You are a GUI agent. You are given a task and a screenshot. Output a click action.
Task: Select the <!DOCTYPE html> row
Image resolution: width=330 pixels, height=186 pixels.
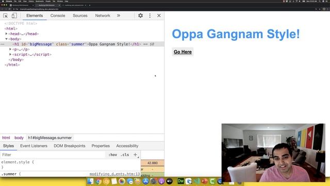[21, 23]
